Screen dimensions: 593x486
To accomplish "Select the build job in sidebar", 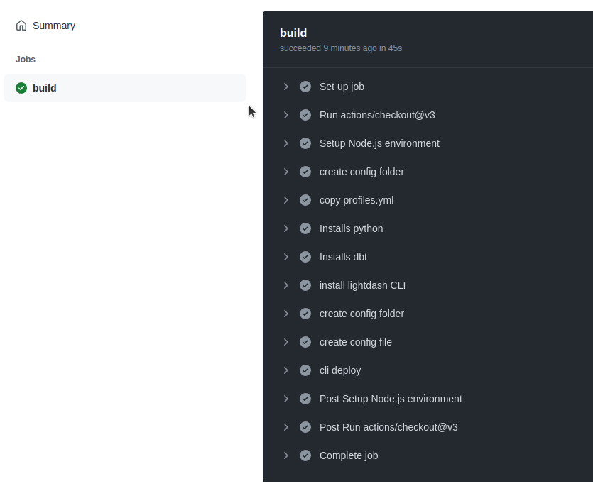I will 45,88.
